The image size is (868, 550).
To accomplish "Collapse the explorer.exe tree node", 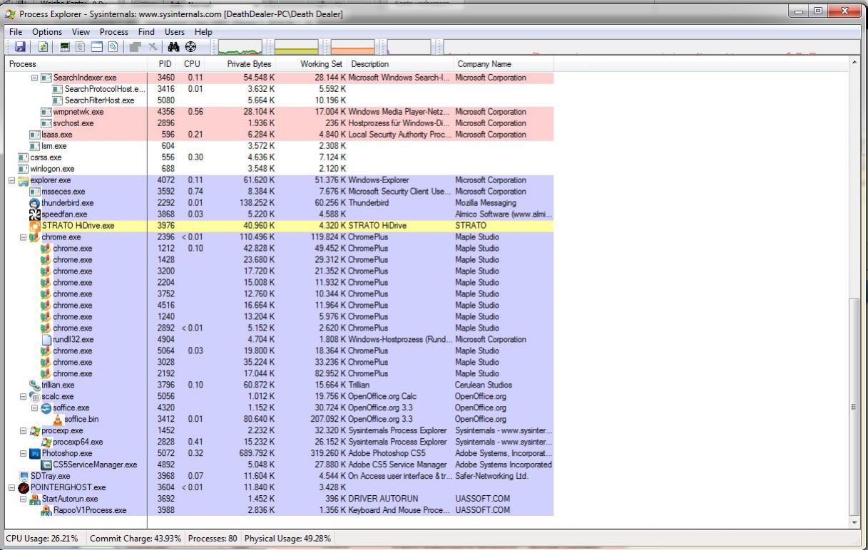I will click(x=11, y=180).
